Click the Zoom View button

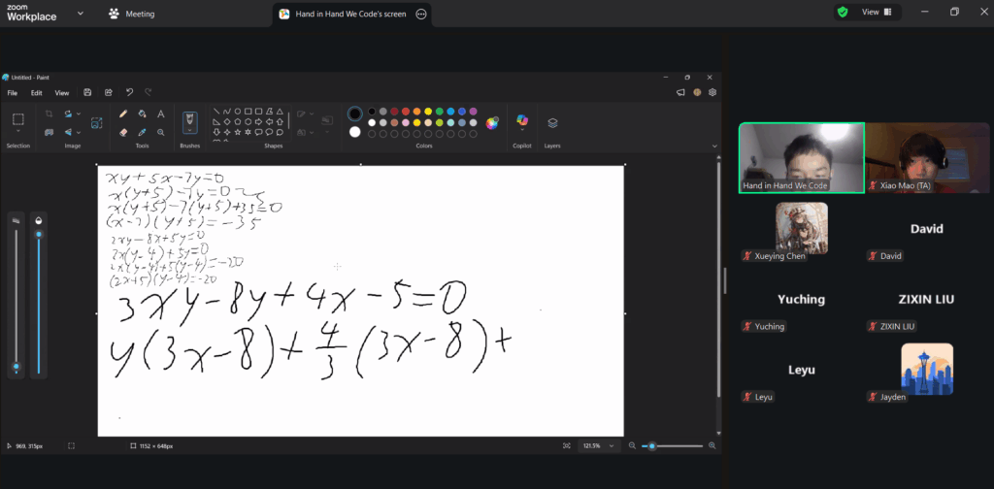(870, 12)
